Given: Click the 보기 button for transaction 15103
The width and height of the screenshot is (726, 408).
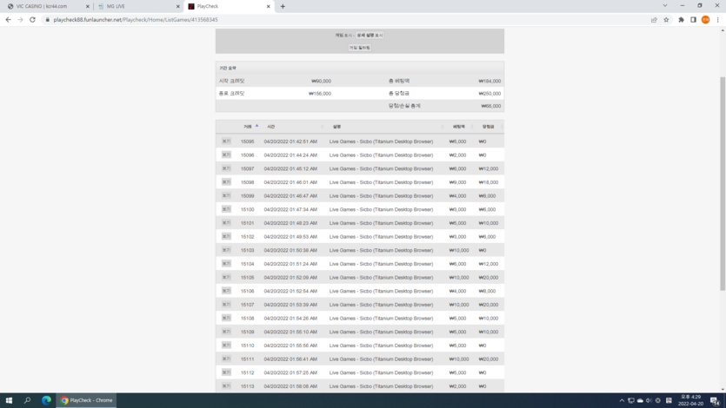Looking at the screenshot, I should click(x=226, y=250).
